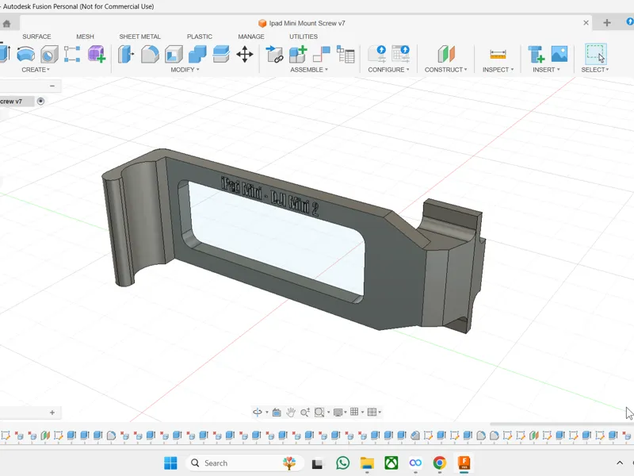Select the Offset Plane construct icon
This screenshot has height=476, width=634.
[446, 54]
